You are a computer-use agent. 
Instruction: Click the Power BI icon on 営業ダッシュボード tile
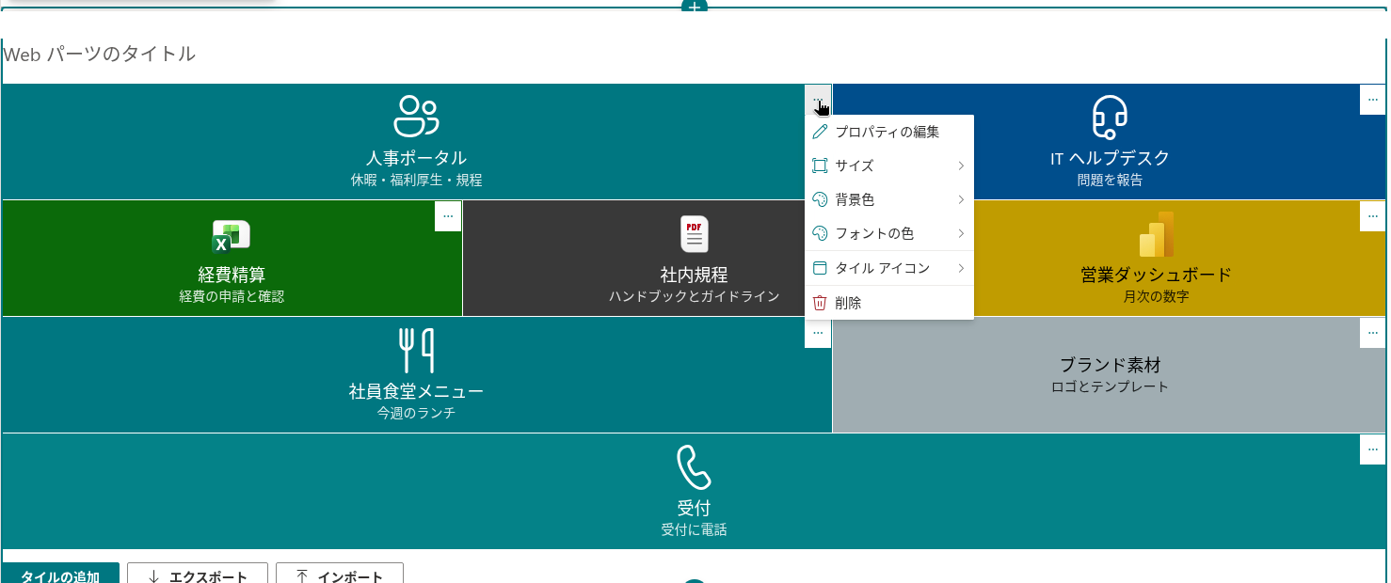tap(1157, 234)
